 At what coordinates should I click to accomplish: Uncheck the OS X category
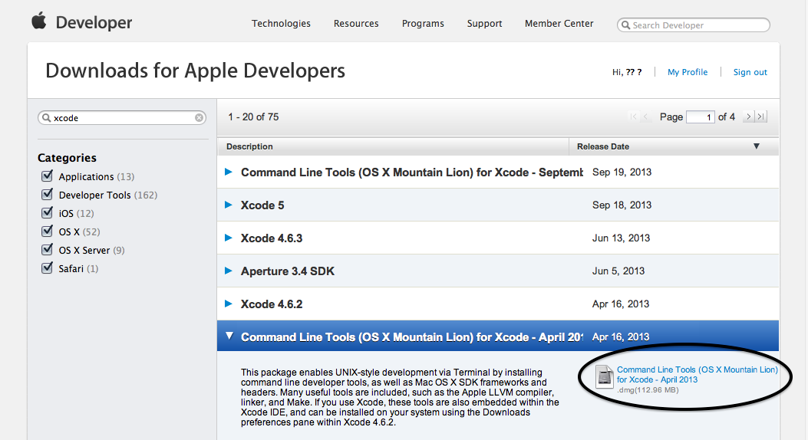click(47, 231)
